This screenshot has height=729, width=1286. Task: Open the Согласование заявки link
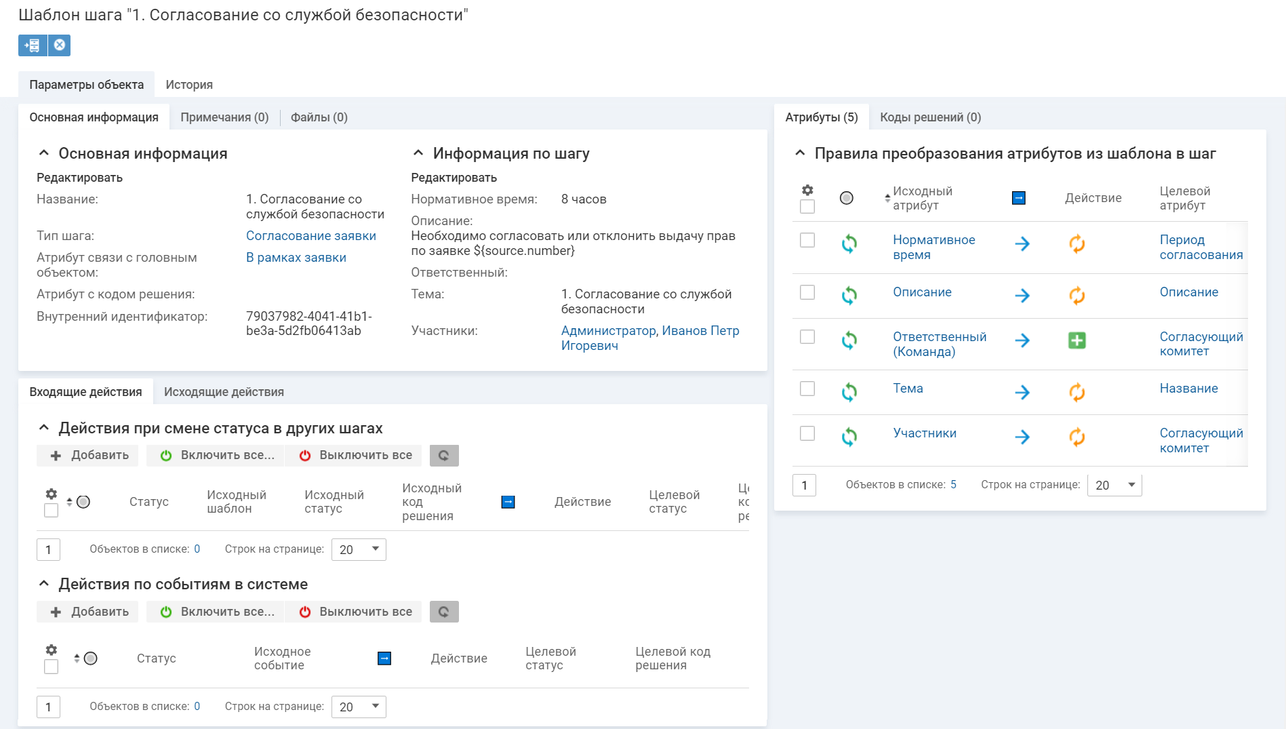pyautogui.click(x=310, y=236)
